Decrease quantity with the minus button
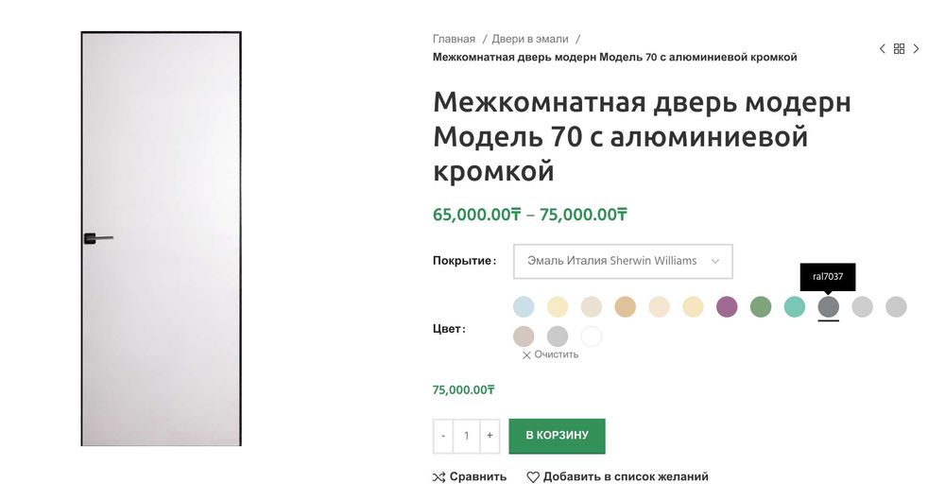 point(443,436)
